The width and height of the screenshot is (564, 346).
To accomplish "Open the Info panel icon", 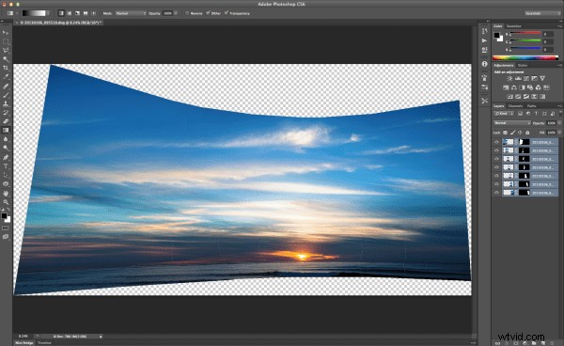I will [x=484, y=64].
